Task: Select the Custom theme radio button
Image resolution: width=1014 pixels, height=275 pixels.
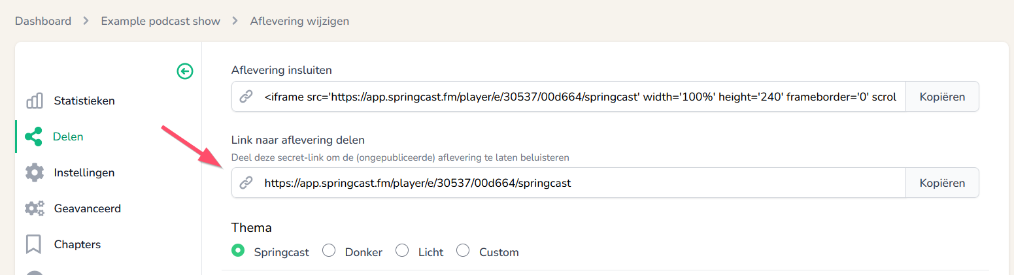Action: click(x=463, y=251)
